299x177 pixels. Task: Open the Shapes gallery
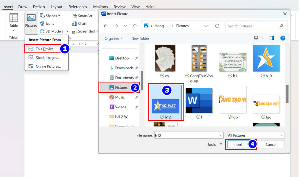tap(50, 16)
